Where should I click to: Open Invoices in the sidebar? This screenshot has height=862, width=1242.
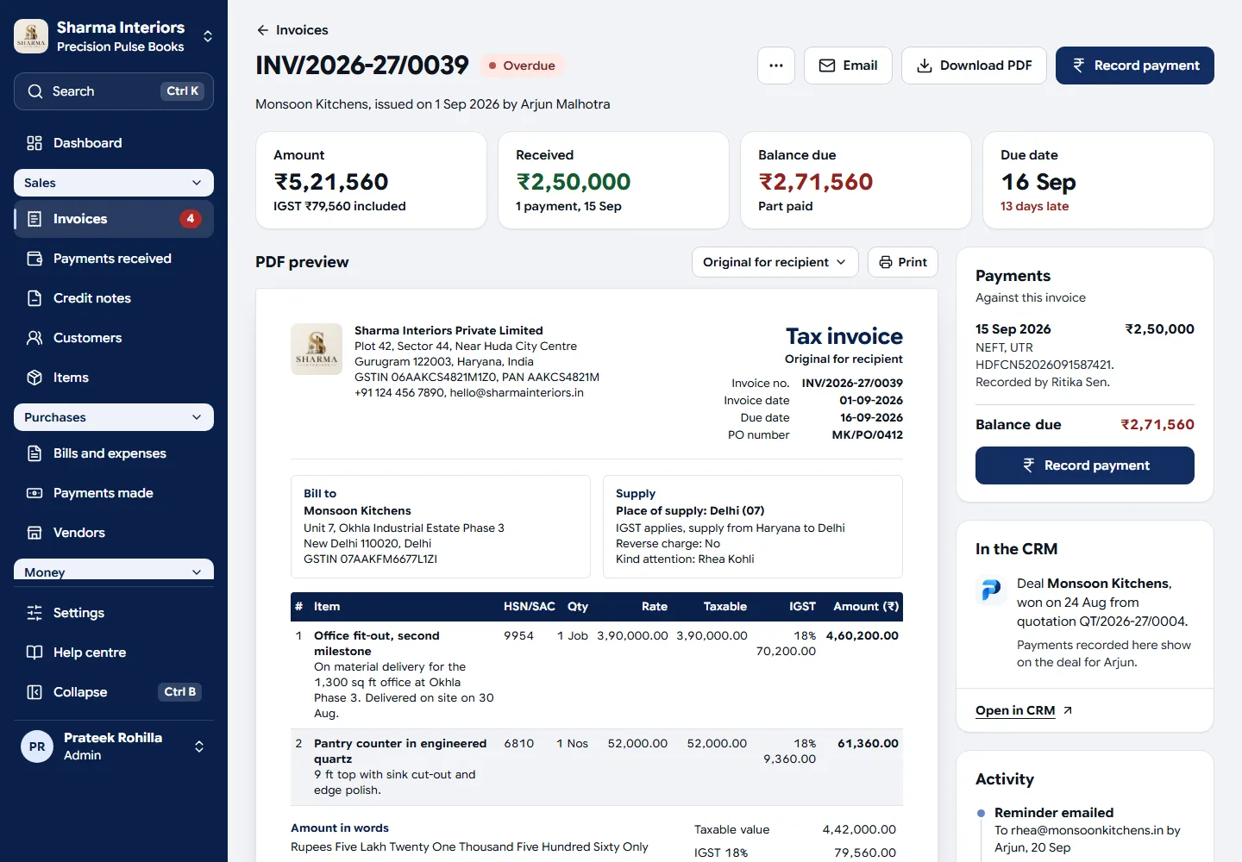114,219
